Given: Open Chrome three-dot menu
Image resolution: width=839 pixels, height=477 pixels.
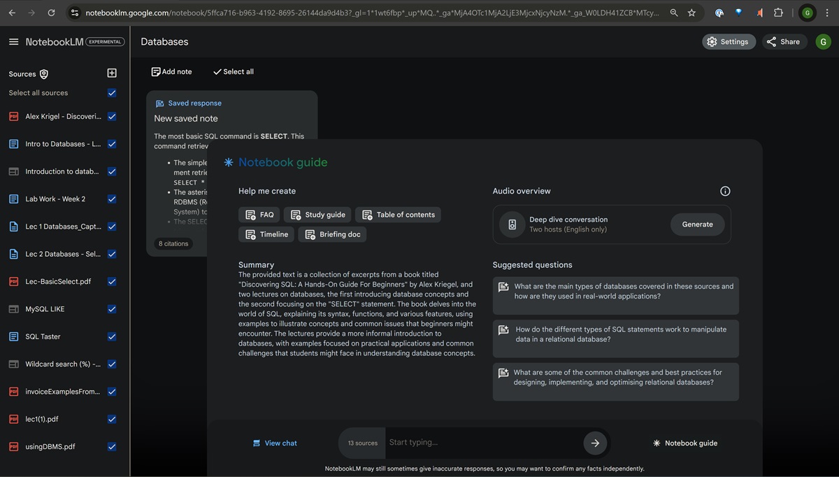Looking at the screenshot, I should pos(827,13).
